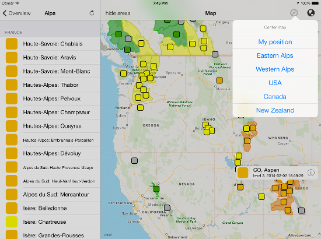Viewport: 321px width, 239px height.
Task: Open Hautes-Alpes: Dévoluy row
Action: (50, 153)
